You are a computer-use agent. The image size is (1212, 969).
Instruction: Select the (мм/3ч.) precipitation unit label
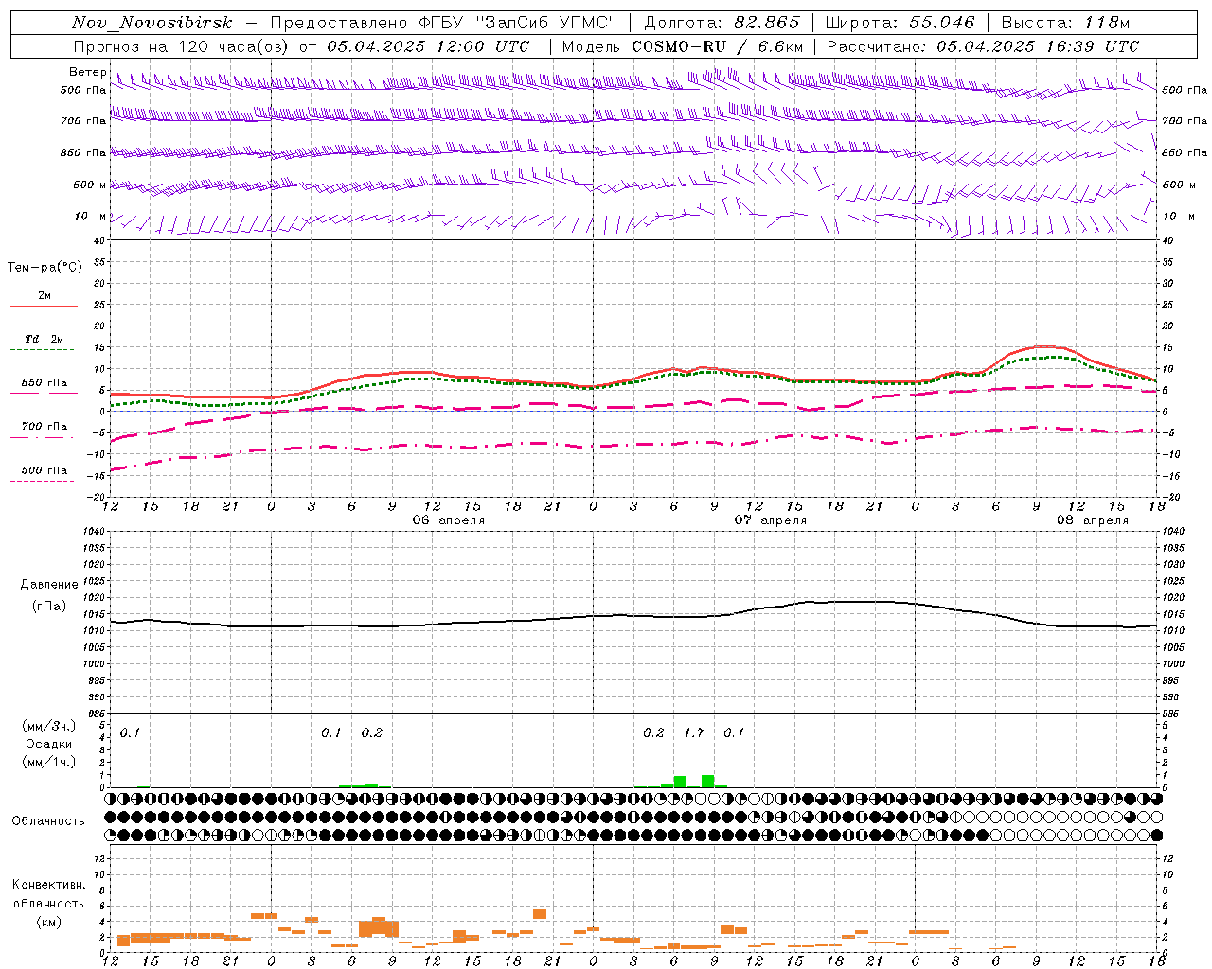pyautogui.click(x=49, y=726)
